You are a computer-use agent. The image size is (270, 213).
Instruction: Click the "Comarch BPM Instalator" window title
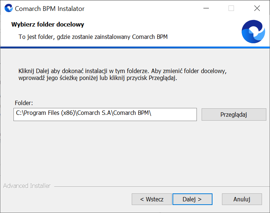click(x=49, y=9)
